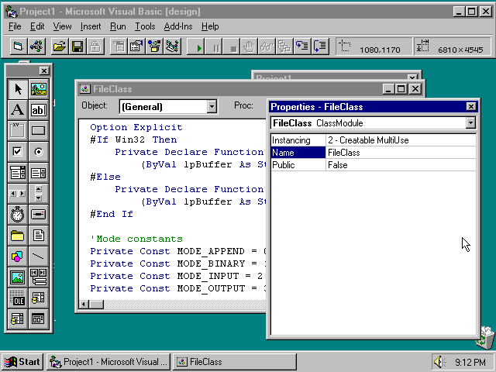Select the CheckBox control tool
Screen dimensions: 496x372
[17, 152]
